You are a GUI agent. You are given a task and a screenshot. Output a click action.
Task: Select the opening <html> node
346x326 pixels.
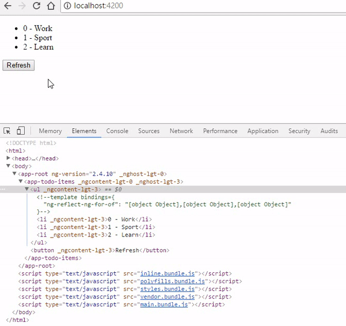point(16,151)
